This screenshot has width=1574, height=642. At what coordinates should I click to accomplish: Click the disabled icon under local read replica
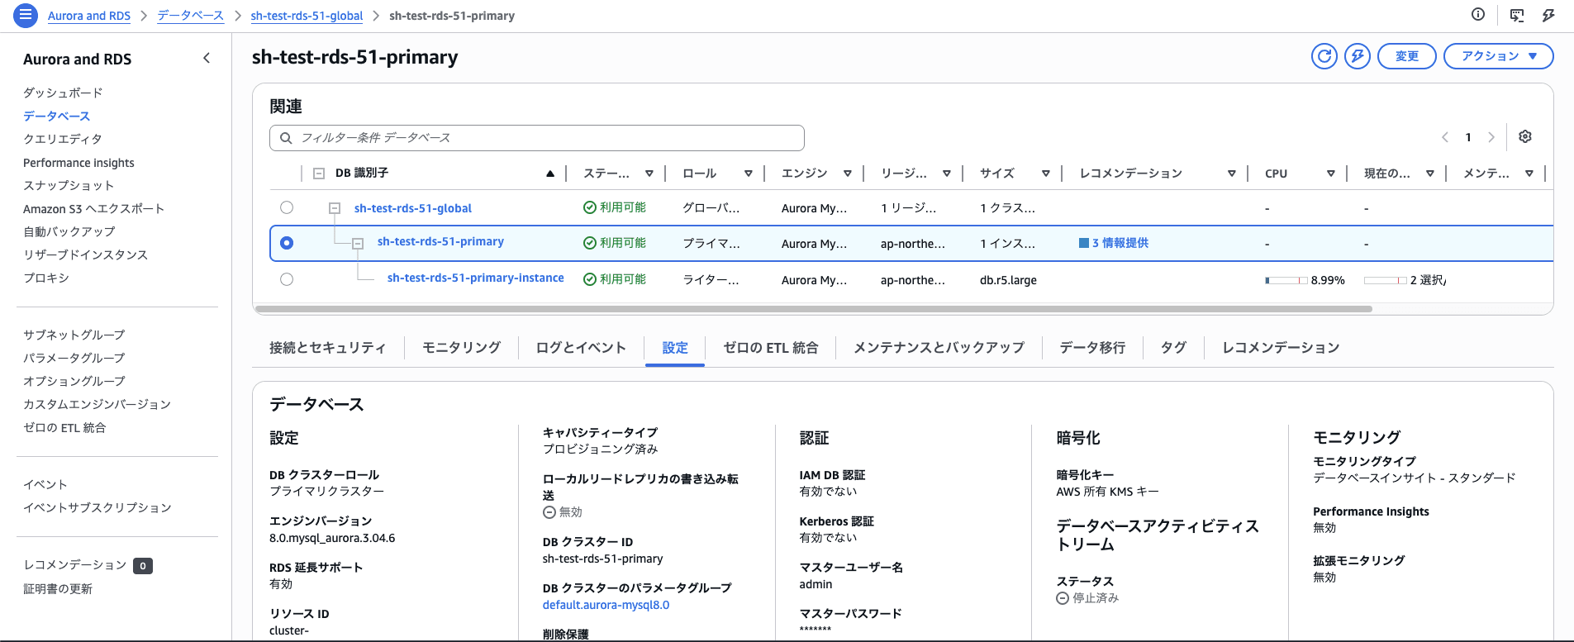(x=549, y=512)
